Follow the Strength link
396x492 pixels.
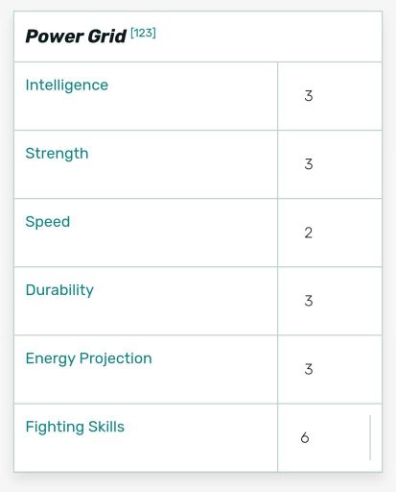[x=57, y=154]
